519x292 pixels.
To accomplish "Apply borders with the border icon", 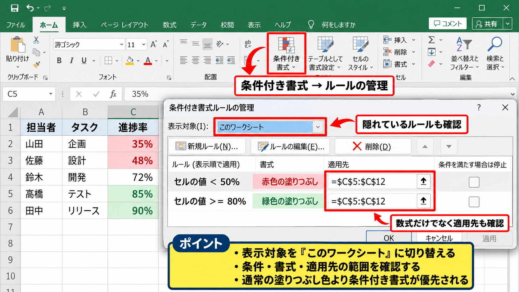I will [108, 61].
